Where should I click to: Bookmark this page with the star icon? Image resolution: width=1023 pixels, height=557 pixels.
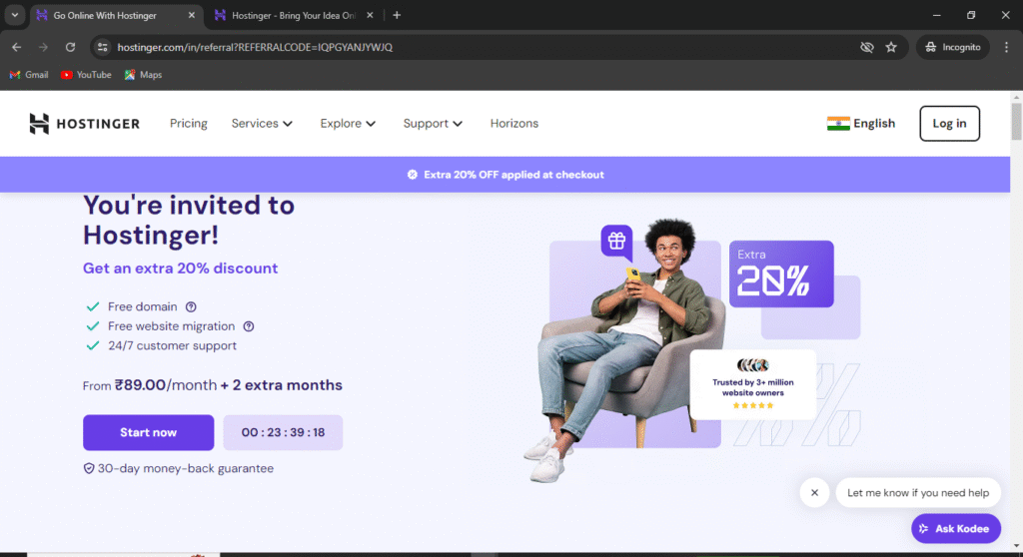coord(891,47)
